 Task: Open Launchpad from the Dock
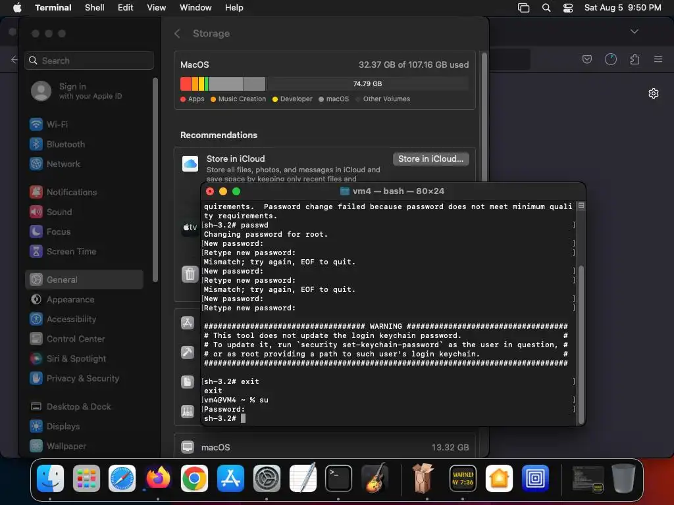(x=86, y=479)
